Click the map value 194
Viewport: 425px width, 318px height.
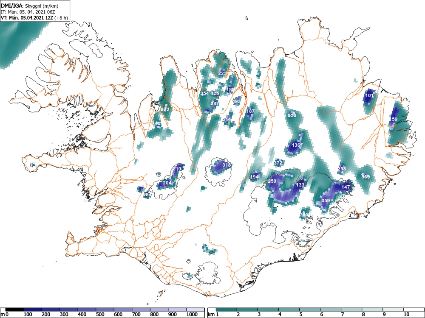tap(254, 177)
